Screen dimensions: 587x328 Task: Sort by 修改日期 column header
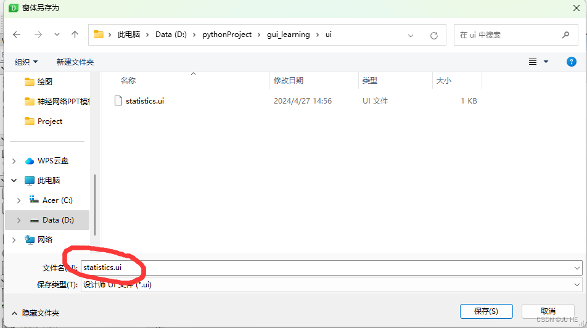[289, 81]
